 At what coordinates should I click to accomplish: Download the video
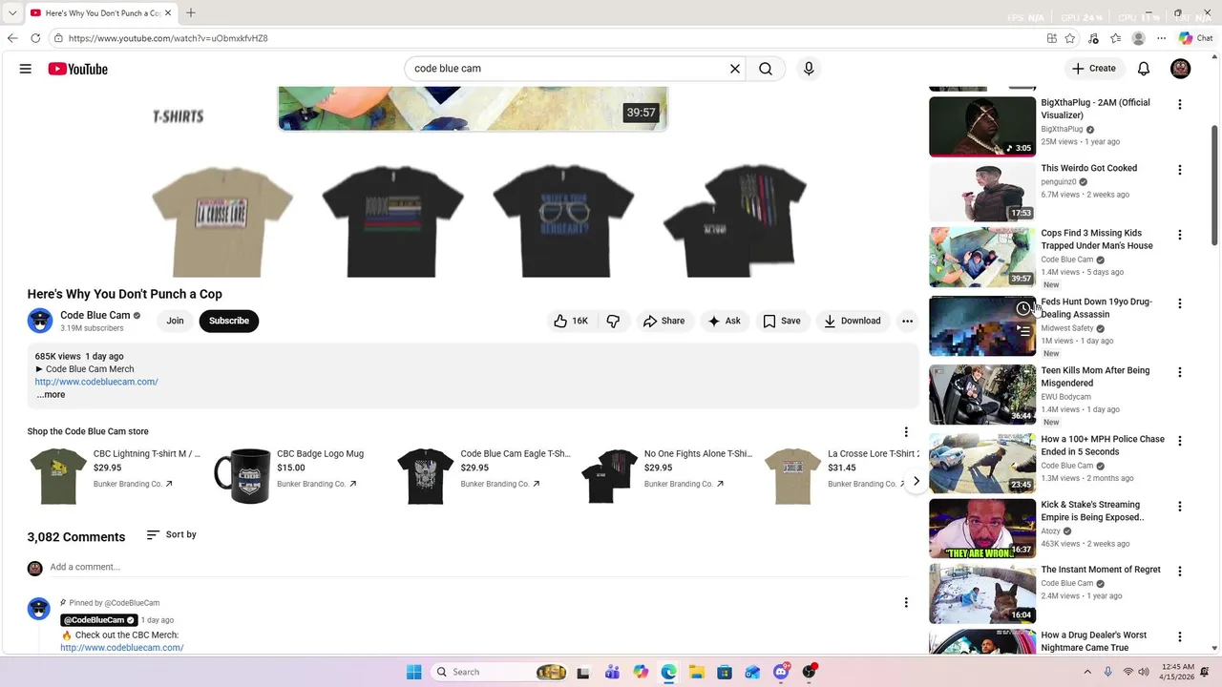pyautogui.click(x=853, y=321)
